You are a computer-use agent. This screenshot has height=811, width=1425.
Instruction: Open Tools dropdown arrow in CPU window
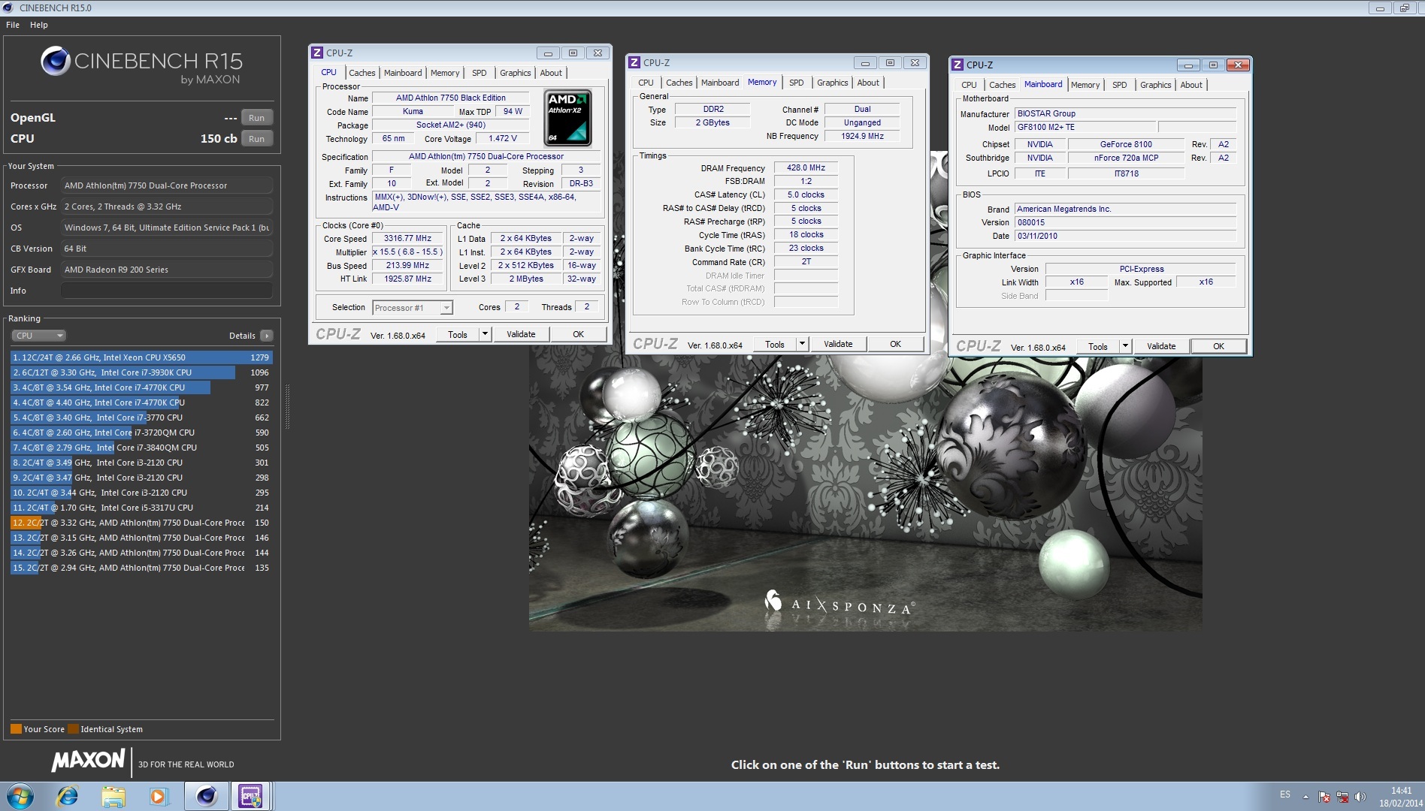(x=485, y=334)
